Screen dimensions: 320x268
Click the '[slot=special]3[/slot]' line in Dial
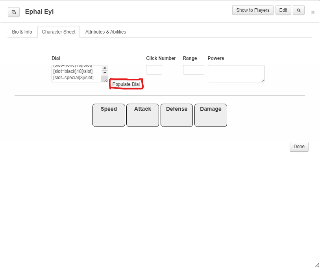click(x=73, y=78)
